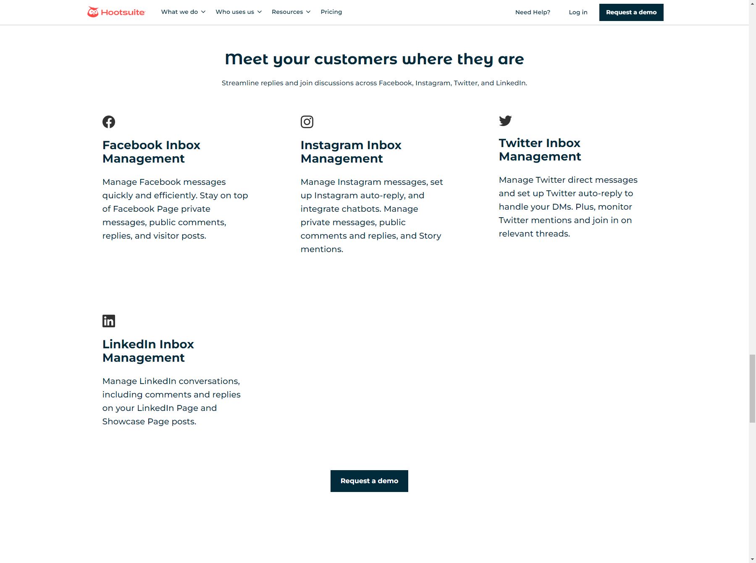Image resolution: width=756 pixels, height=563 pixels.
Task: Click the Log in link
Action: click(x=578, y=12)
